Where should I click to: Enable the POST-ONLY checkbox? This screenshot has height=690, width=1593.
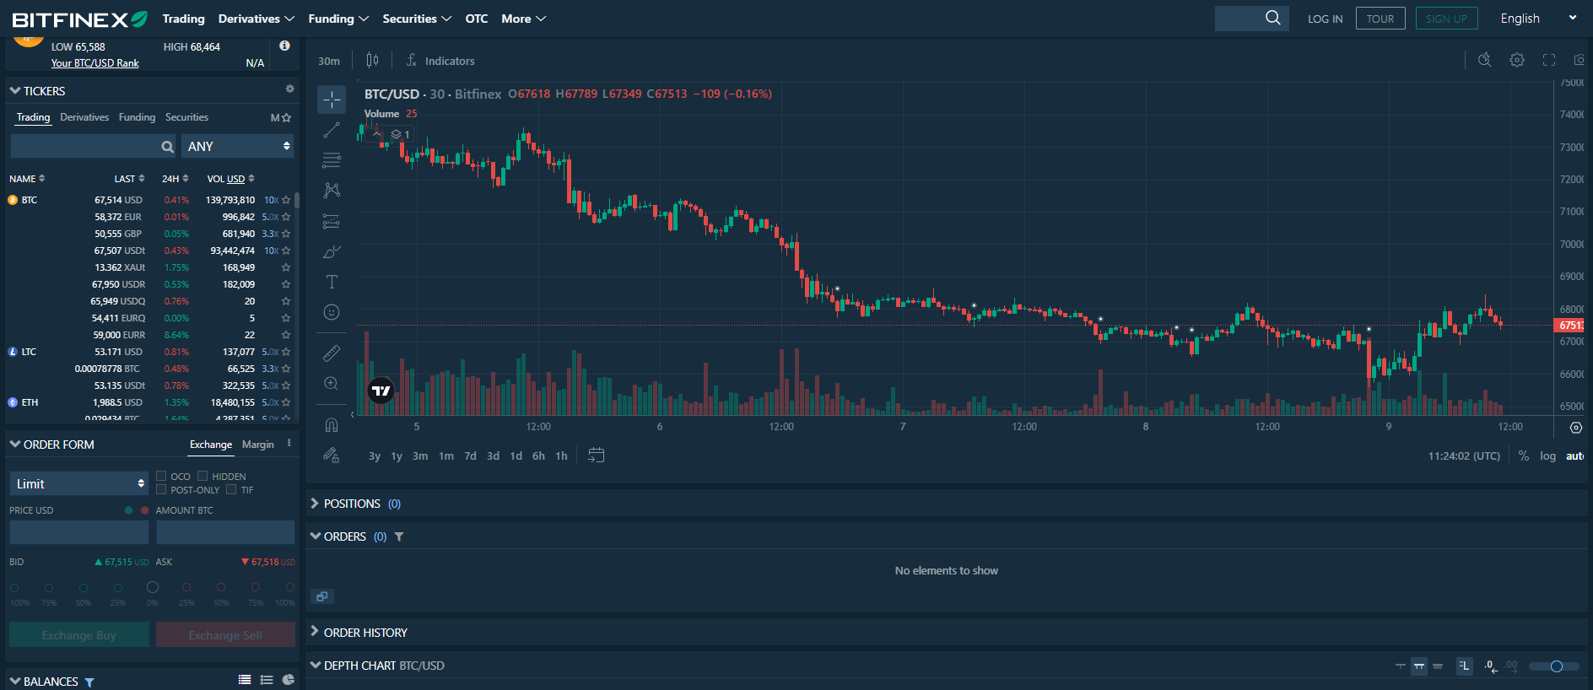[x=161, y=489]
